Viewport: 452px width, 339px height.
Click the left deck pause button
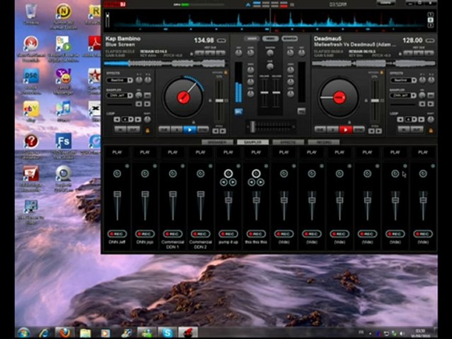pyautogui.click(x=177, y=130)
